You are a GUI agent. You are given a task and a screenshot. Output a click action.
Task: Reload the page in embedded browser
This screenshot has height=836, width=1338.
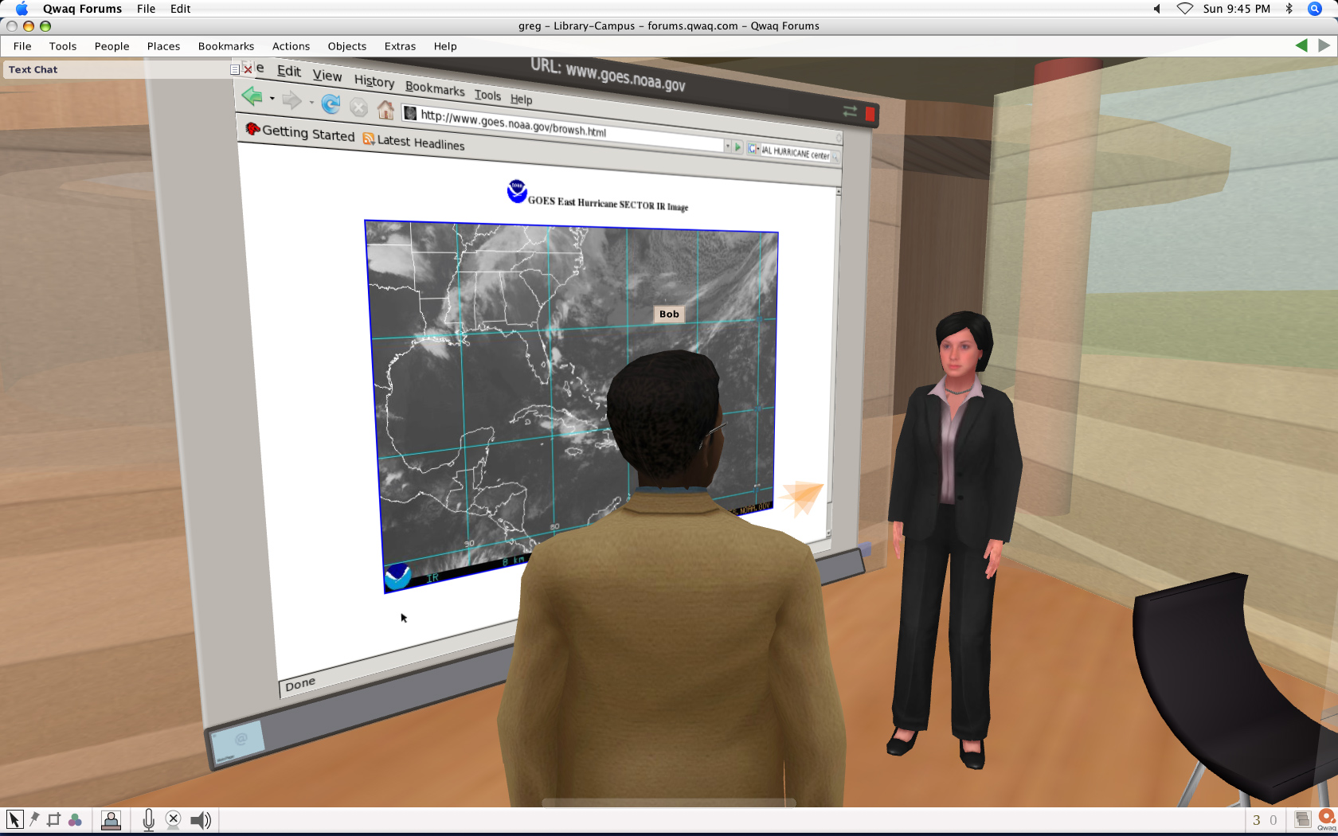pyautogui.click(x=331, y=104)
